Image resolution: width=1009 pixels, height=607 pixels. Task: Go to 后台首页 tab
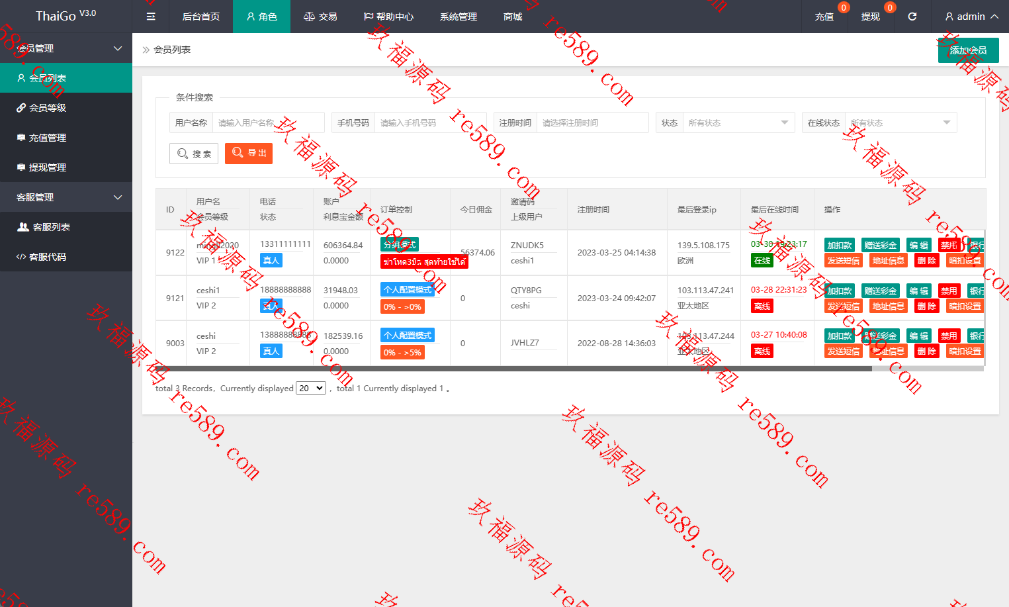coord(200,17)
